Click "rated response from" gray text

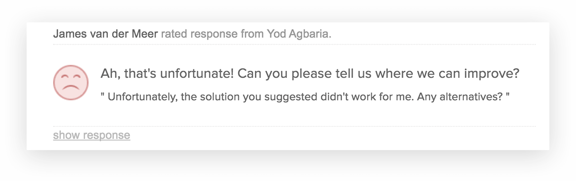coord(212,34)
